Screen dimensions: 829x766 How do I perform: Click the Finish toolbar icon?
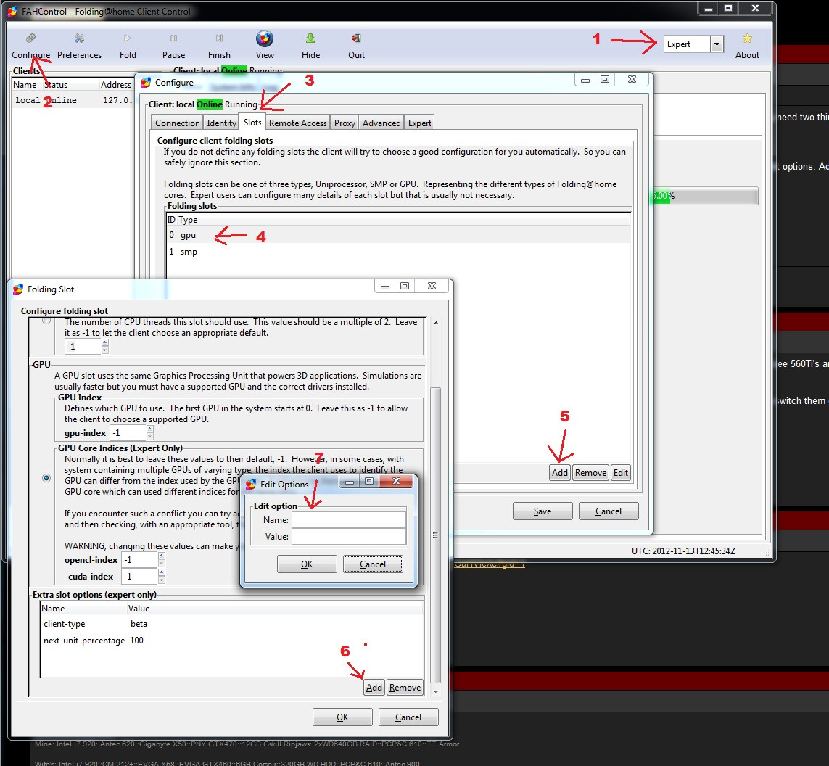pos(219,46)
